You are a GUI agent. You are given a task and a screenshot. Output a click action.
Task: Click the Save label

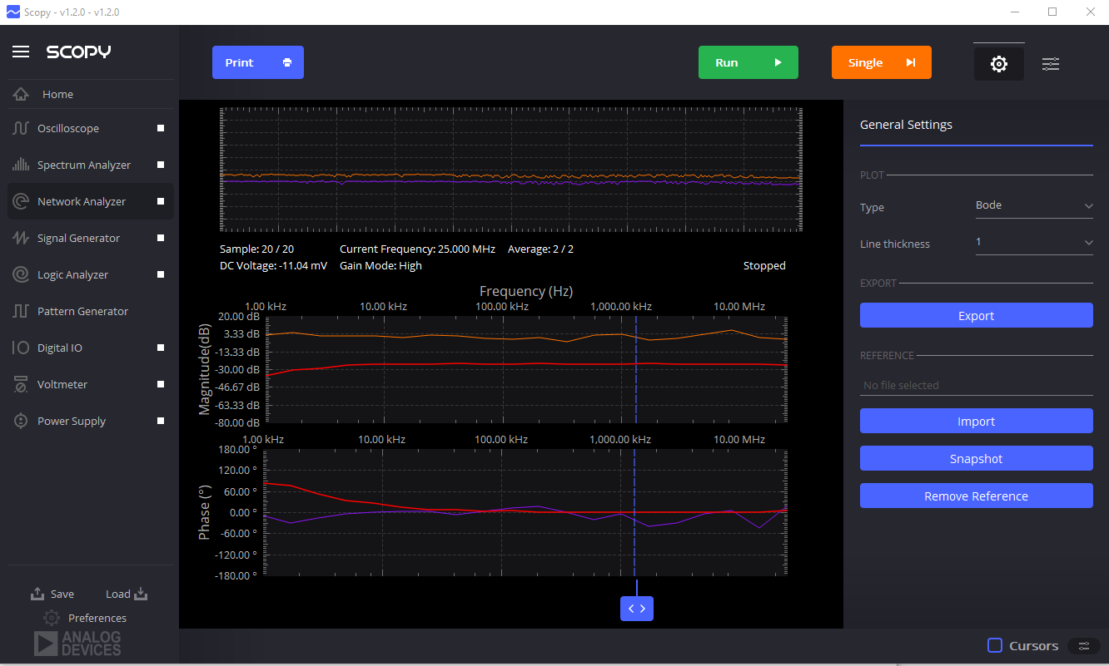(x=62, y=594)
